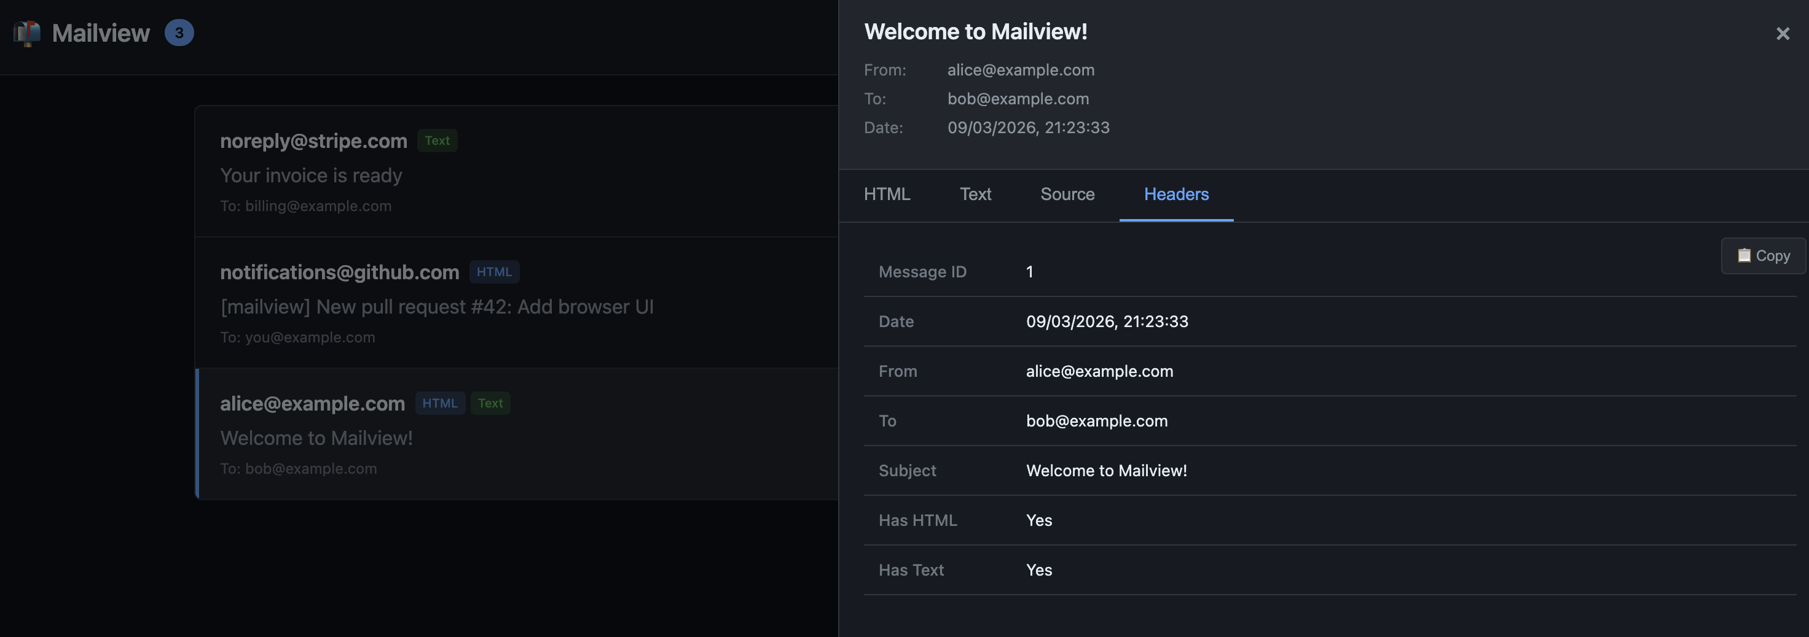The height and width of the screenshot is (637, 1809).
Task: Click the inbox count badge showing 3
Action: tap(179, 33)
